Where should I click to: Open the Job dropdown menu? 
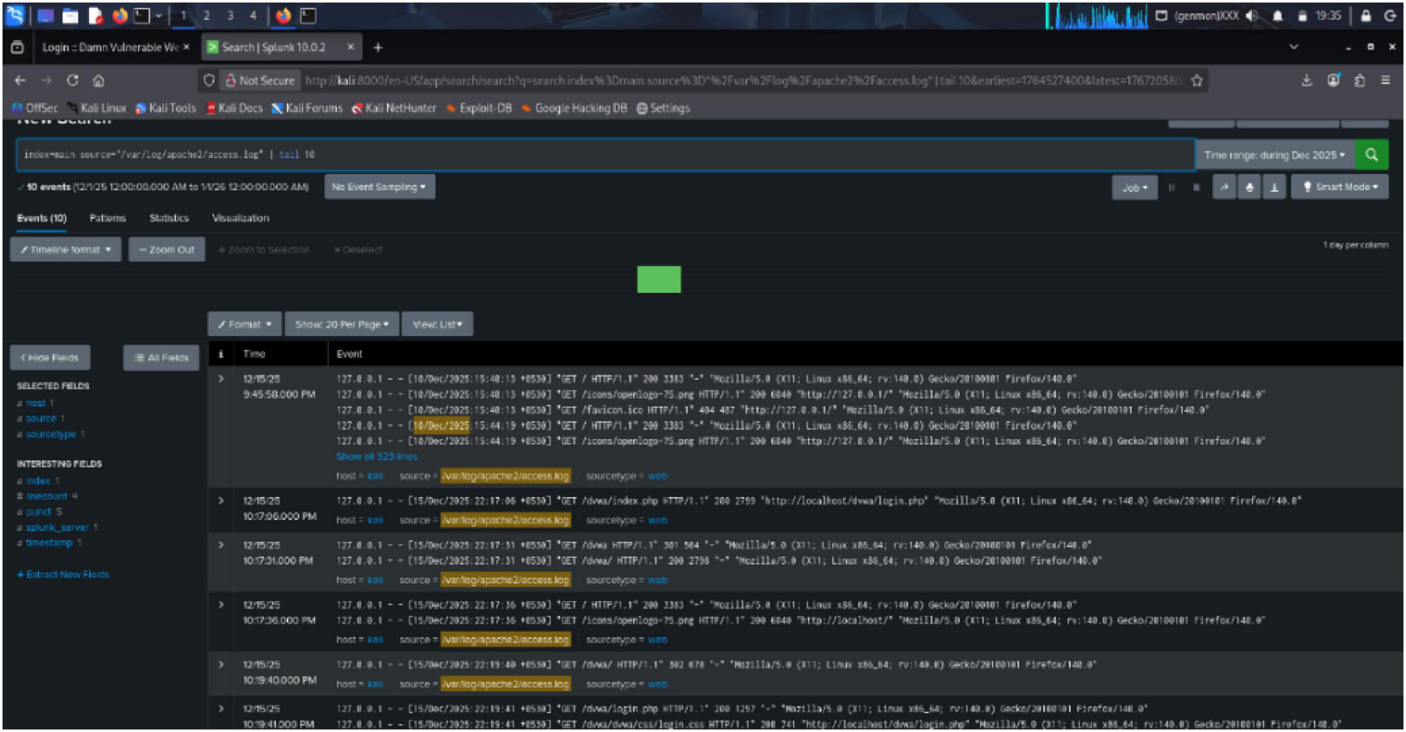point(1135,188)
